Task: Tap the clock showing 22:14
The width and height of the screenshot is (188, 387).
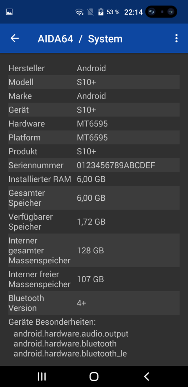Action: point(133,12)
